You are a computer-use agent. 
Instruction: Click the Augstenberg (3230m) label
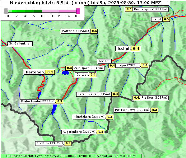(x=79, y=132)
